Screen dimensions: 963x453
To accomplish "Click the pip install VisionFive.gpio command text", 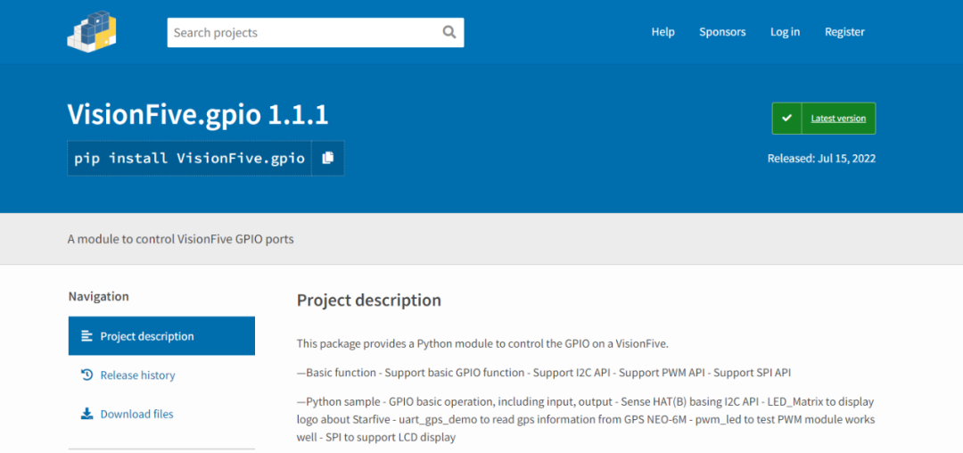I will (x=189, y=158).
